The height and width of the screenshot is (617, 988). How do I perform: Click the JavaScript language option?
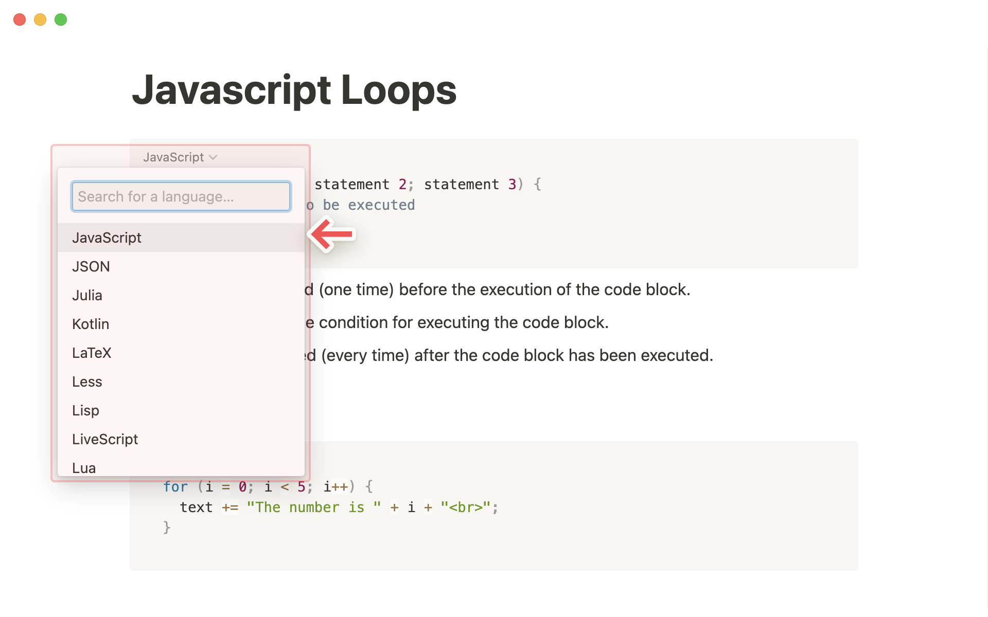point(180,238)
